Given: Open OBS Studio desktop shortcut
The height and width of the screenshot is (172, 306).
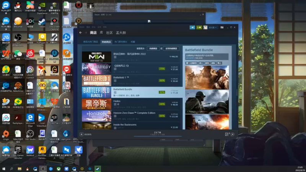Looking at the screenshot, I should [x=30, y=135].
